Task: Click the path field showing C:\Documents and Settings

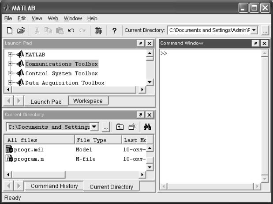Action: (49, 127)
